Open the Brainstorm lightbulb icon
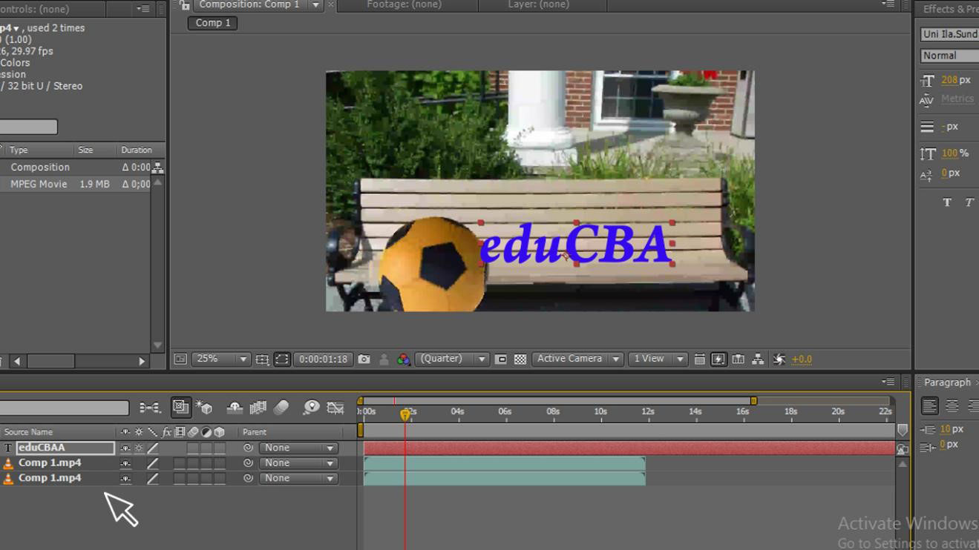 311,407
